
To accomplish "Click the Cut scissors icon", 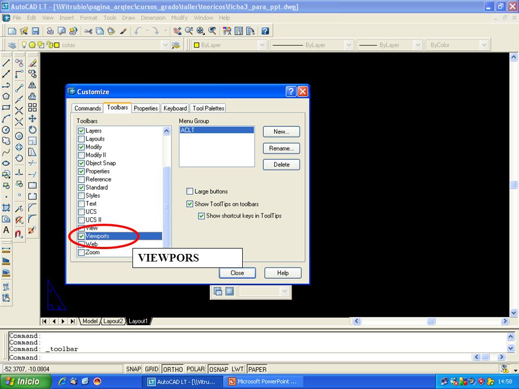I will coord(88,31).
